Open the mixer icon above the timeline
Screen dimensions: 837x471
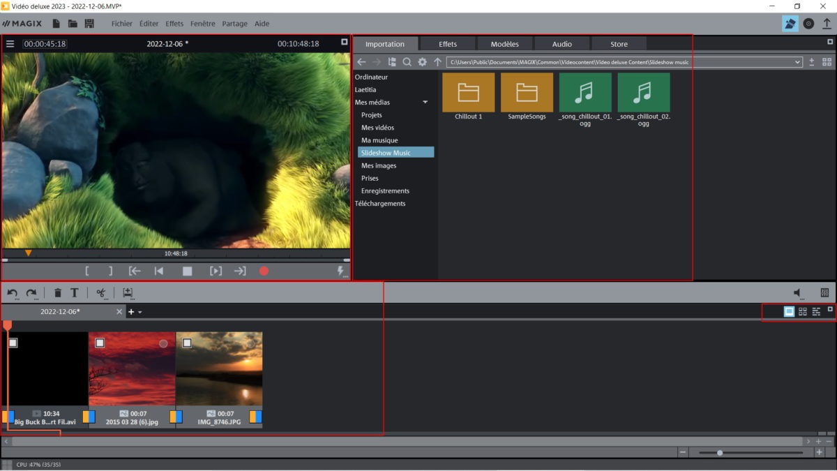click(824, 293)
